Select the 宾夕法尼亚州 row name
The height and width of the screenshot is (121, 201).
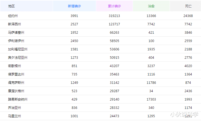click(x=17, y=58)
